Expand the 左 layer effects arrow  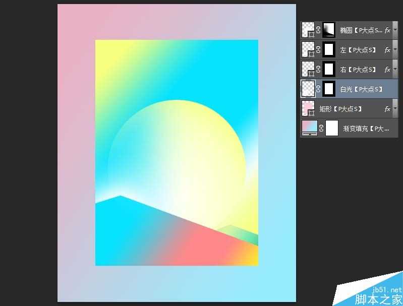[395, 50]
